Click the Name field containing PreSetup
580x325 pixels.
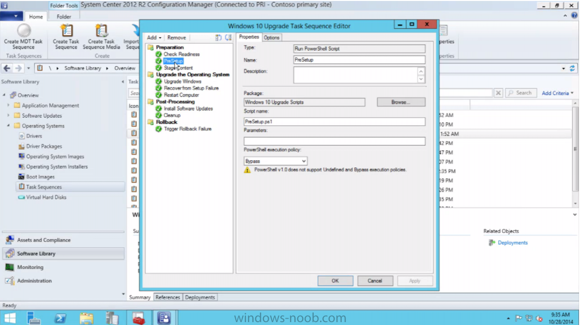(x=359, y=60)
